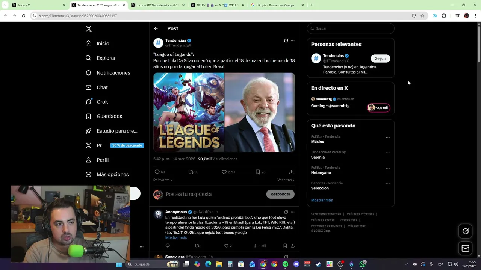
Task: Switch to ABCDeportes status tab
Action: point(157,5)
